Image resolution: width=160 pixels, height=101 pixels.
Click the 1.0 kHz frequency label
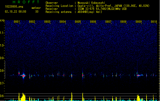[x=2, y=45]
